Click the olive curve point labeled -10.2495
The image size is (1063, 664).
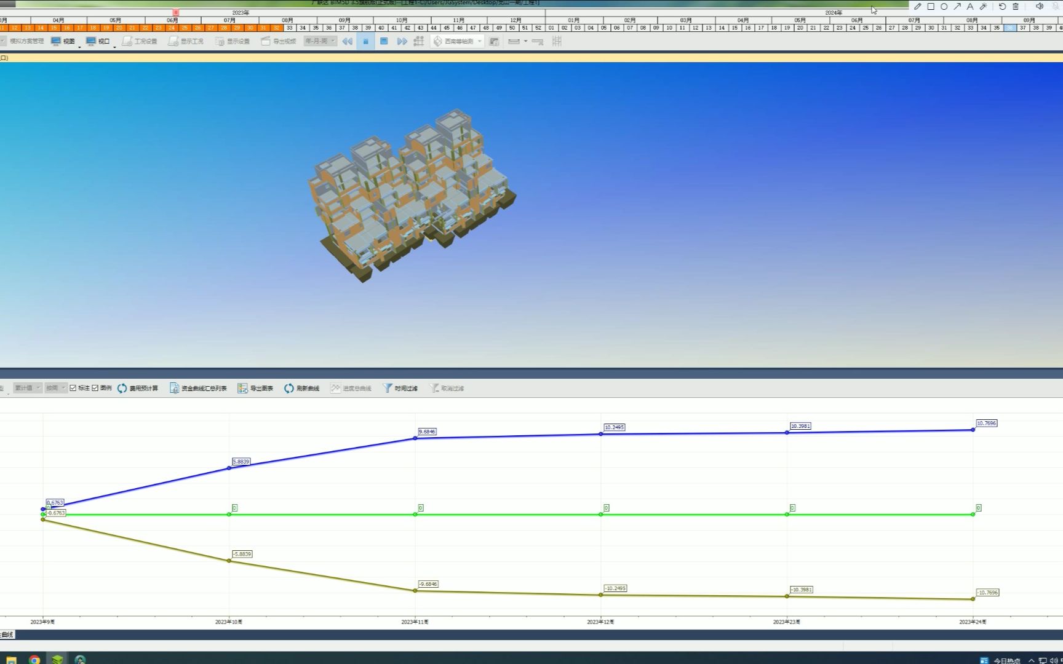[x=601, y=595]
